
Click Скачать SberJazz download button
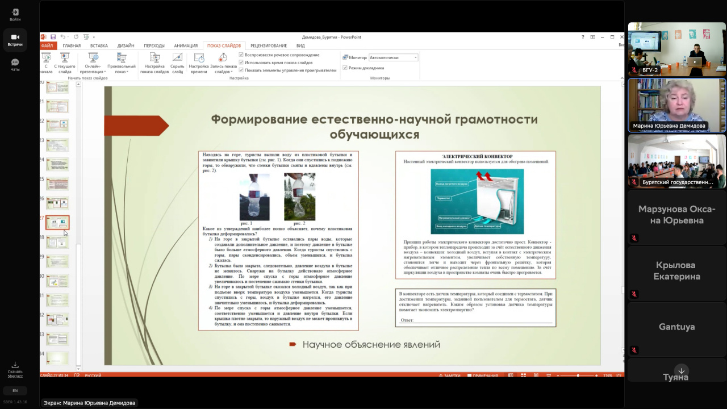(x=15, y=368)
